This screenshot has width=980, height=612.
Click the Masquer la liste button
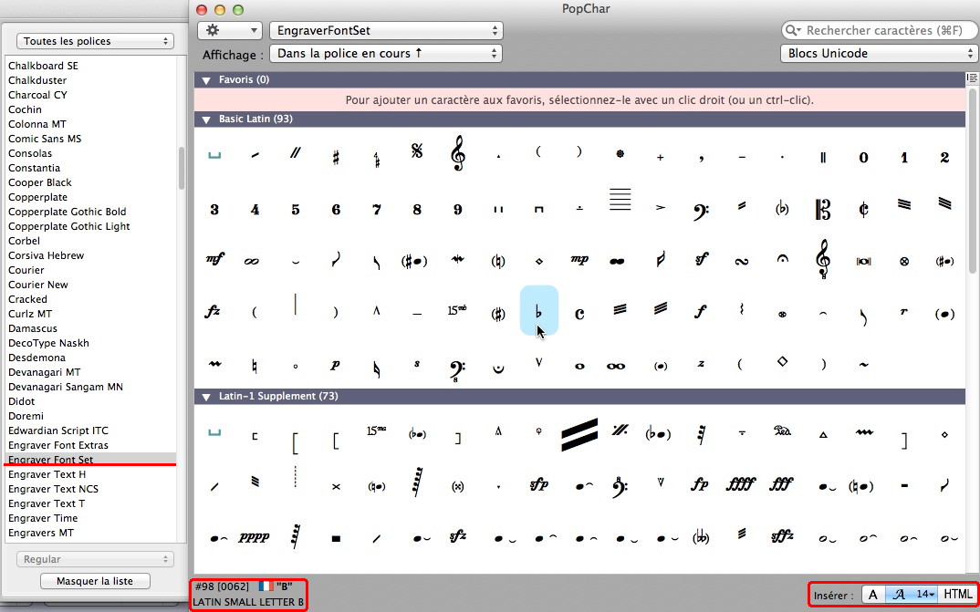(x=95, y=581)
